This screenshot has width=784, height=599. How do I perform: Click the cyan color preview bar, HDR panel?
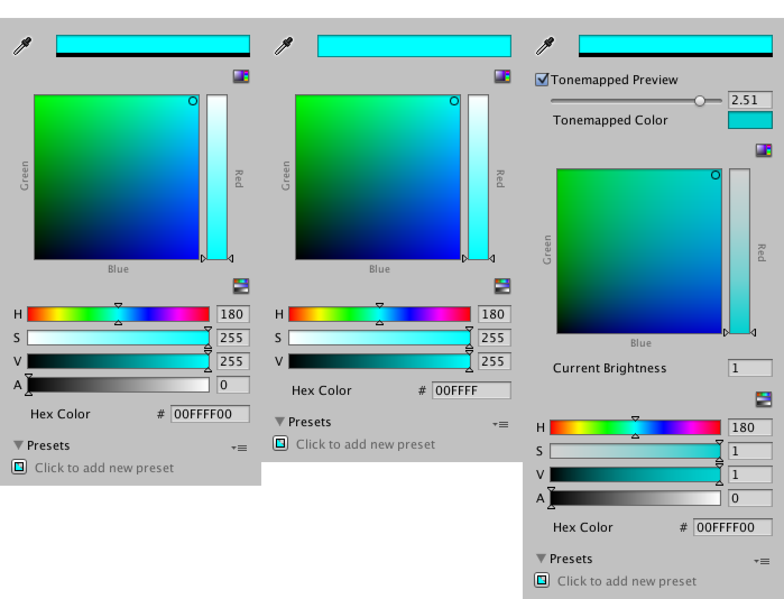[676, 46]
